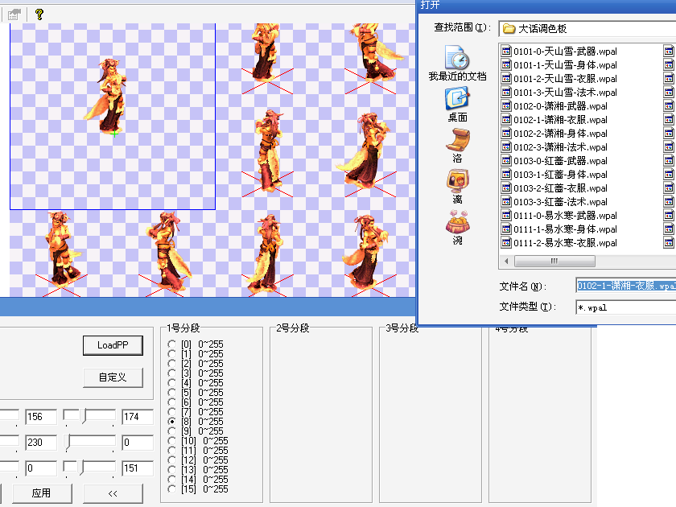The height and width of the screenshot is (507, 676).
Task: Click the input field showing 174
Action: click(138, 417)
